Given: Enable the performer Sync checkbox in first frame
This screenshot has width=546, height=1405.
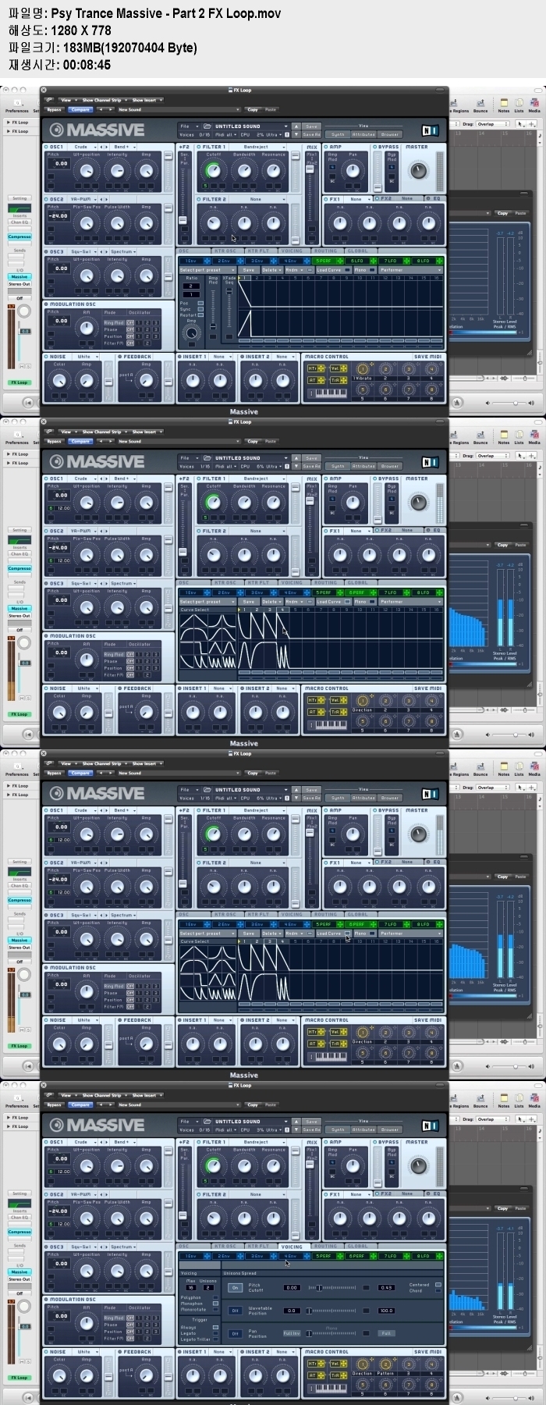Looking at the screenshot, I should 200,309.
